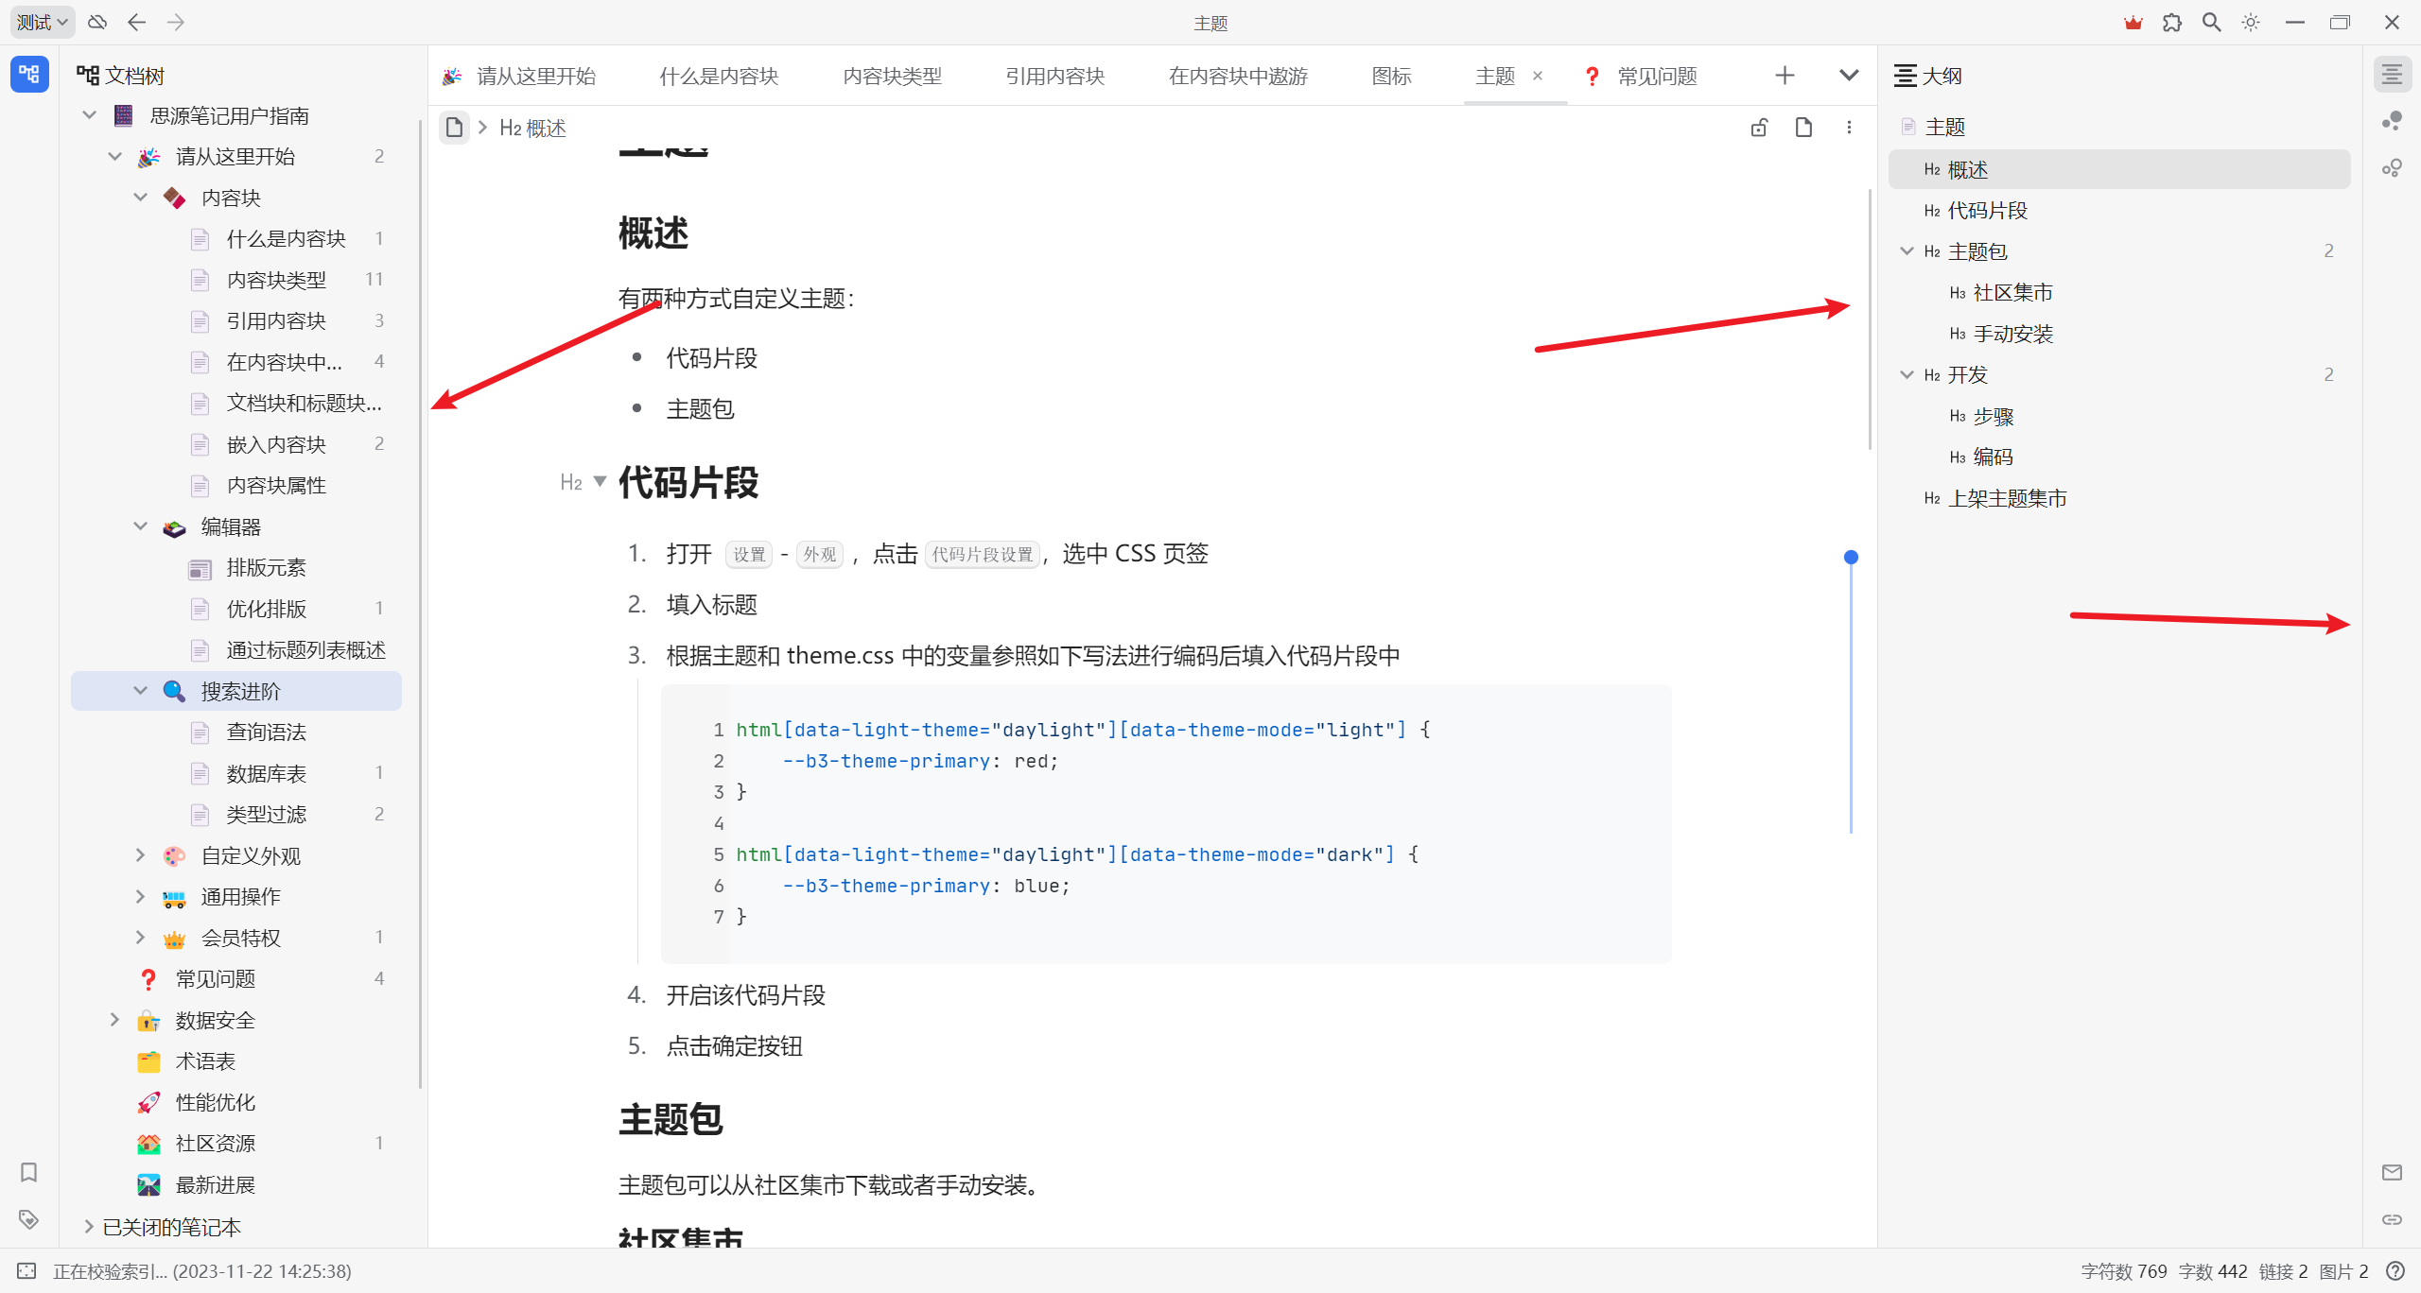
Task: Click the plugins puzzle icon
Action: (2171, 23)
